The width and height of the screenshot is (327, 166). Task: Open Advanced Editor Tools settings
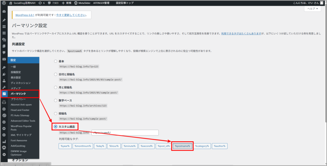point(23,121)
